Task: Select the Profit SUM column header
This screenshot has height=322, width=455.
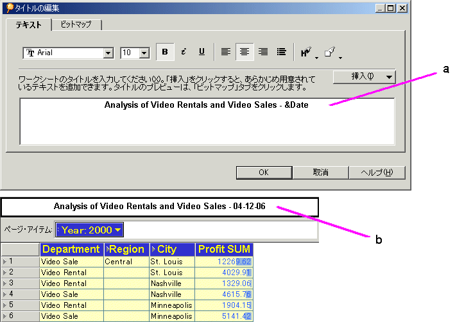Action: [224, 250]
